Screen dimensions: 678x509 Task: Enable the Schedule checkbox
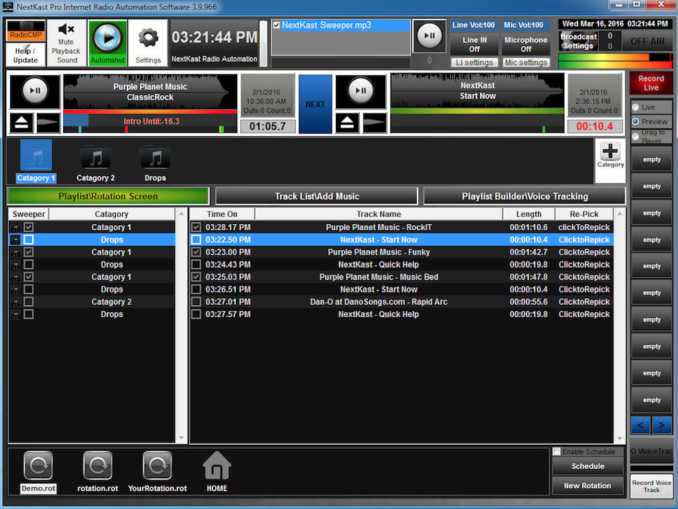pyautogui.click(x=557, y=452)
